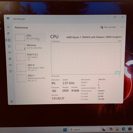Click the Virtualization Enabled value
The width and height of the screenshot is (133, 133).
coord(101,91)
